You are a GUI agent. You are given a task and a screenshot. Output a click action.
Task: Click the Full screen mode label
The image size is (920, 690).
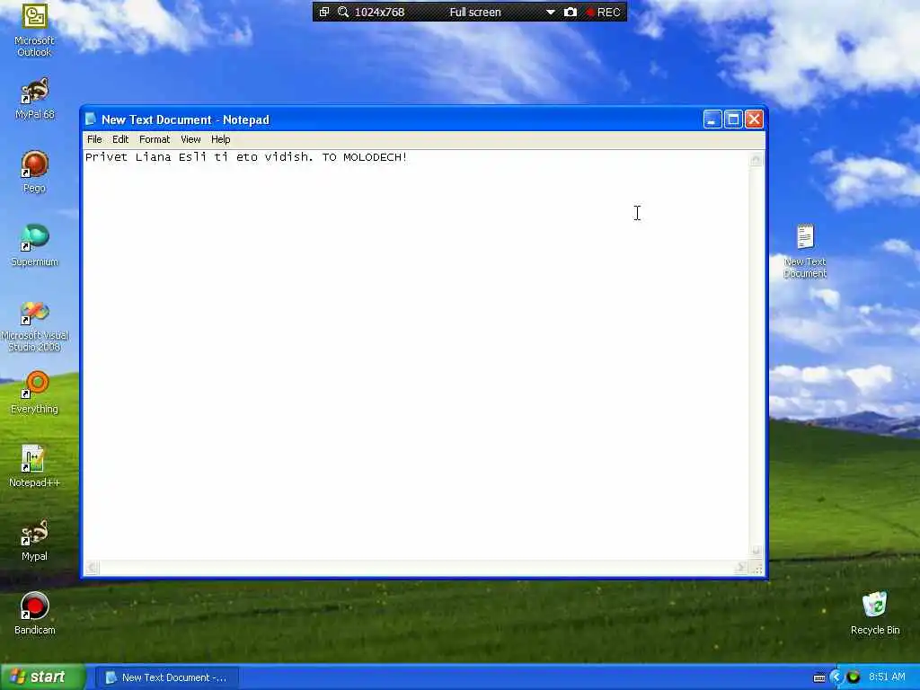[475, 13]
